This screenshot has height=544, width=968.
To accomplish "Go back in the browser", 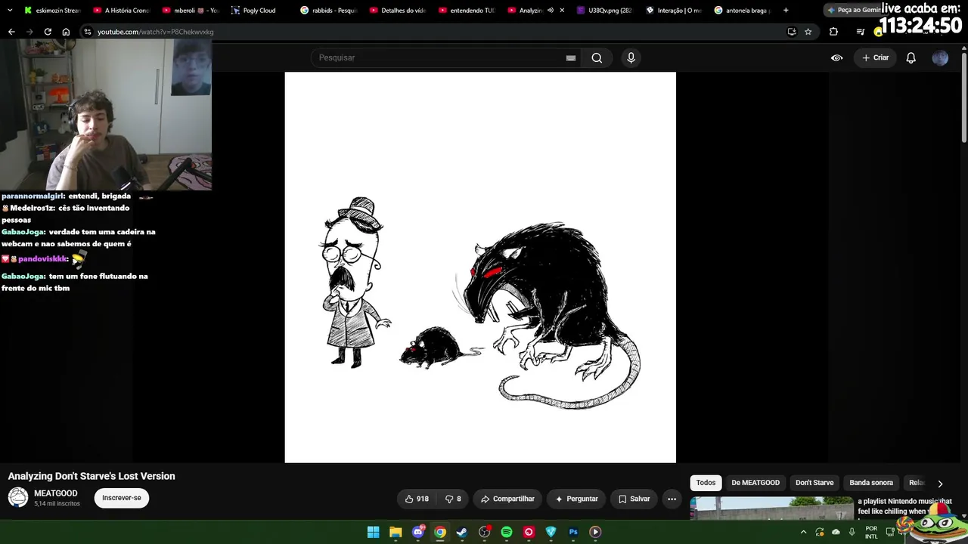I will pyautogui.click(x=11, y=32).
